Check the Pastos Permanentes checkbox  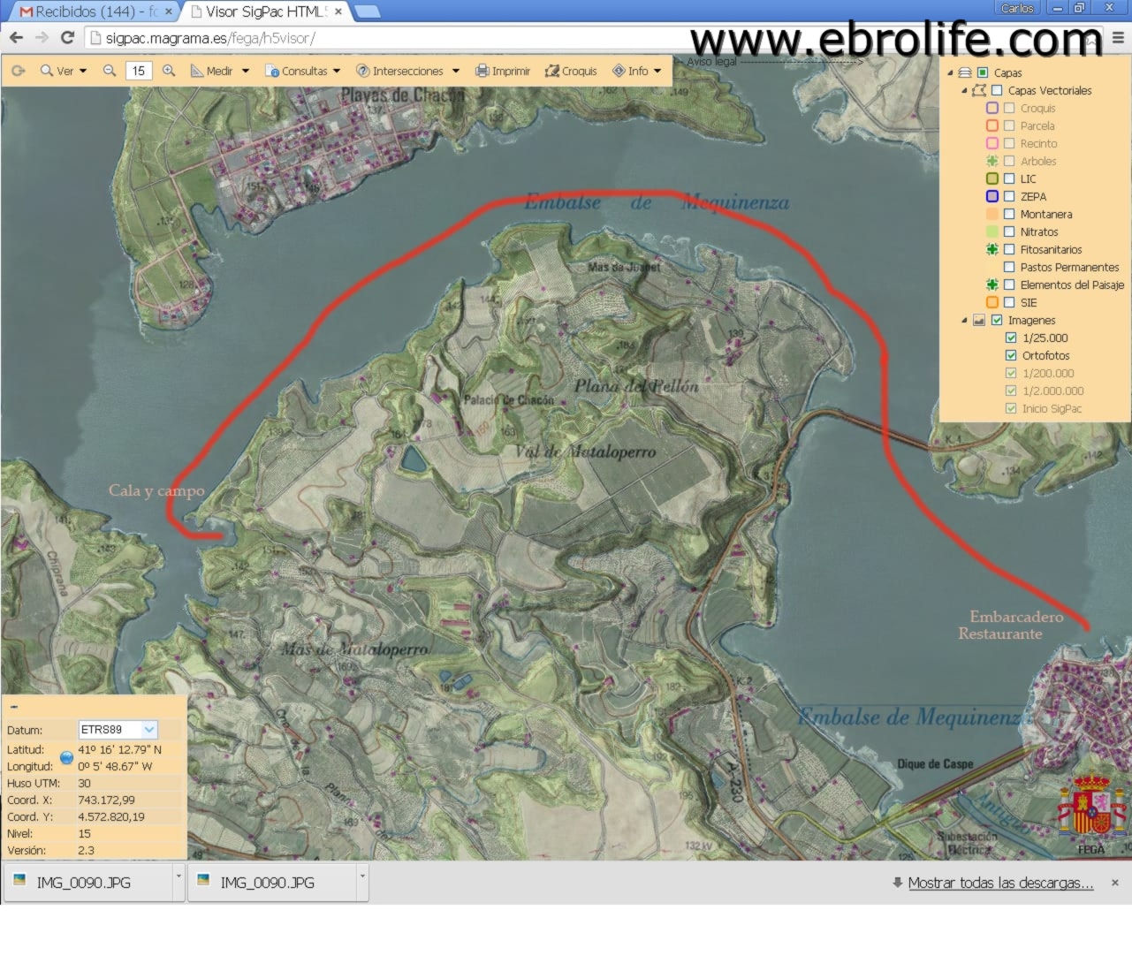(1009, 267)
